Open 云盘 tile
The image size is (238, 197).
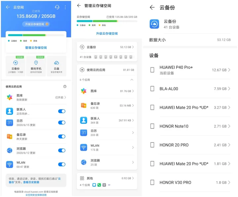(57, 66)
